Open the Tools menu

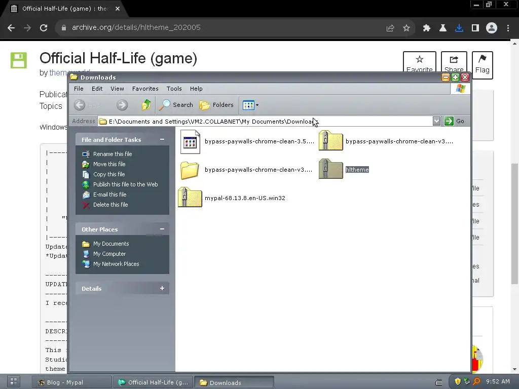174,89
